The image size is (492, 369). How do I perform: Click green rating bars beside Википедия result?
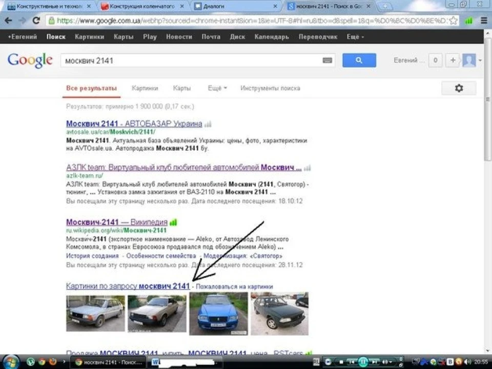(x=174, y=222)
